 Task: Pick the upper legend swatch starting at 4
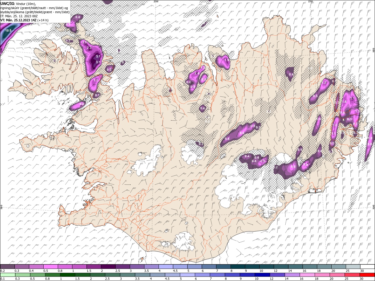click(166, 267)
